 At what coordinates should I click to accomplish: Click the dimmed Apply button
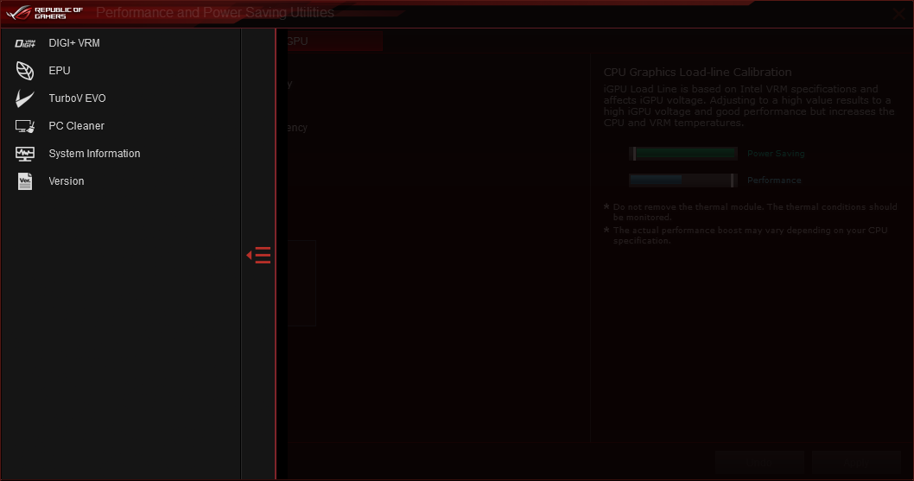pos(856,463)
